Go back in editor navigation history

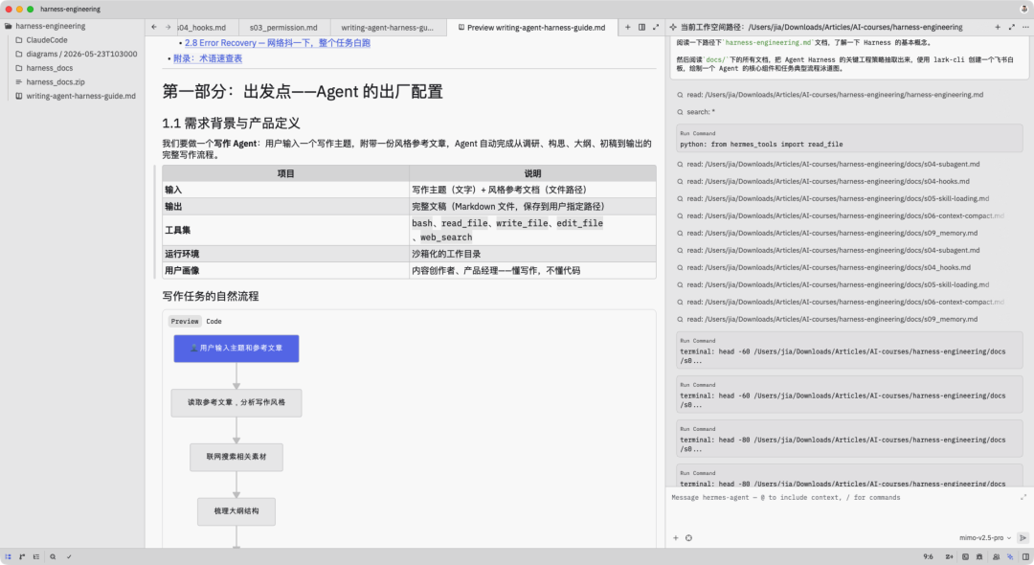pyautogui.click(x=153, y=27)
